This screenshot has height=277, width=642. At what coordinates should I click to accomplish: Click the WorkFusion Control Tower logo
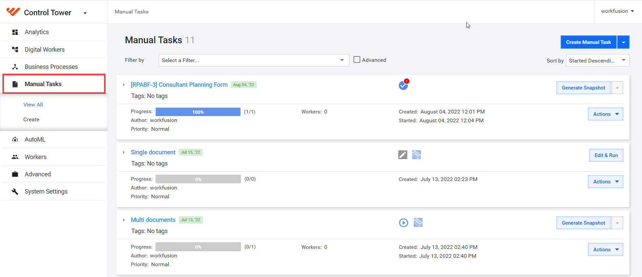click(x=13, y=12)
